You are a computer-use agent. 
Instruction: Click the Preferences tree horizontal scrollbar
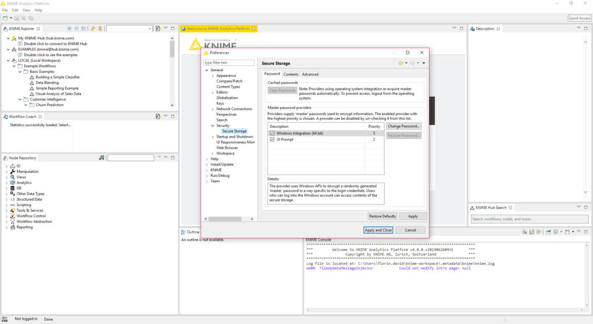pyautogui.click(x=225, y=219)
